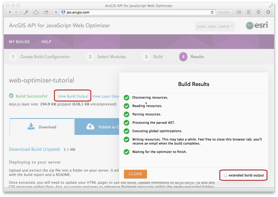This screenshot has height=197, width=278.
Task: Click the 'Build Results' panel heading
Action: tap(194, 84)
